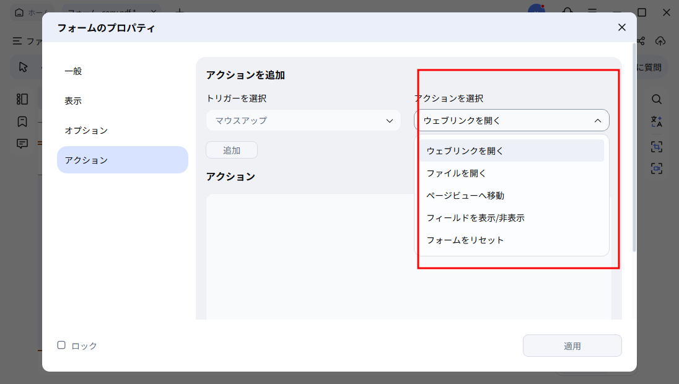Click the cloud upload icon
Screen dimensions: 679x384
660,41
